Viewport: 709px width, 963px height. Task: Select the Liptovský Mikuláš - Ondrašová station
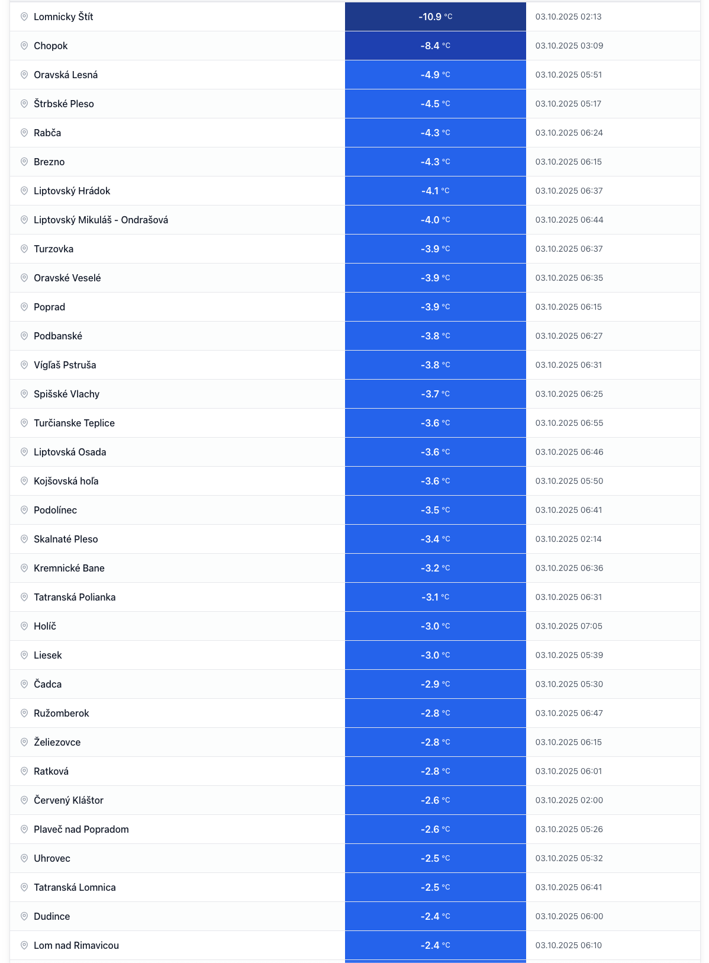pyautogui.click(x=101, y=220)
